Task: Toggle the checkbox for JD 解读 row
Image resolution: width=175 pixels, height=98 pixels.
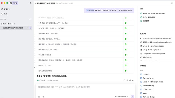Action: click(126, 28)
